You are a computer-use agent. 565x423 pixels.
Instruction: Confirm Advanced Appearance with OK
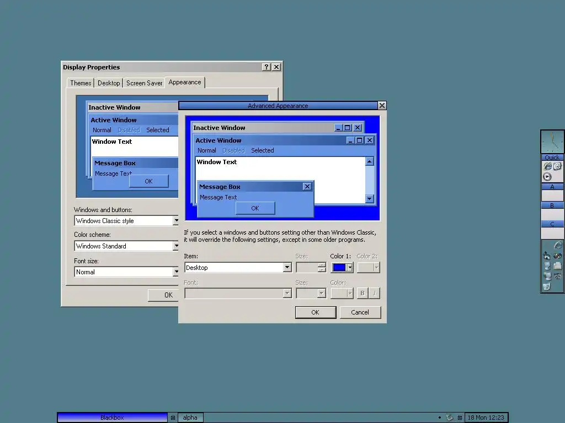(315, 312)
